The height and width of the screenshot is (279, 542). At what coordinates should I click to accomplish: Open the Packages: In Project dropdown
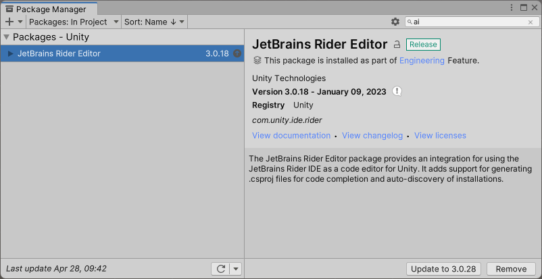pos(74,22)
